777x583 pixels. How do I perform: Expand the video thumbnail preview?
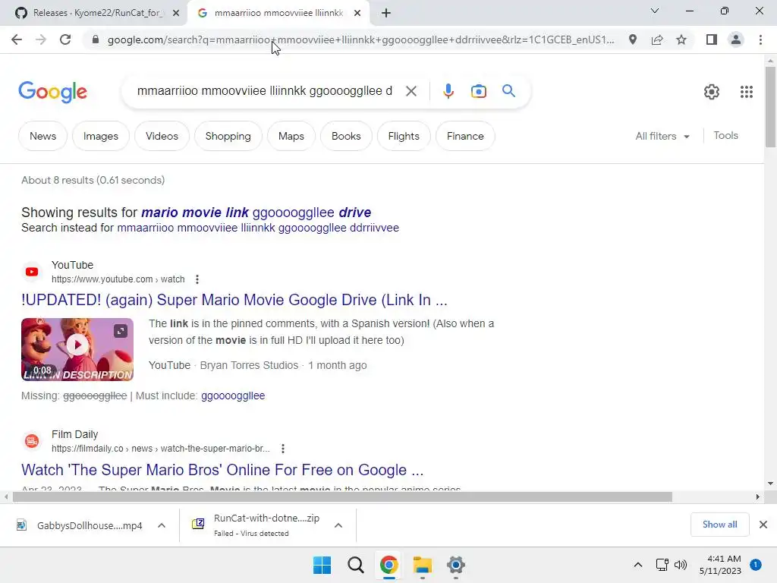[121, 331]
